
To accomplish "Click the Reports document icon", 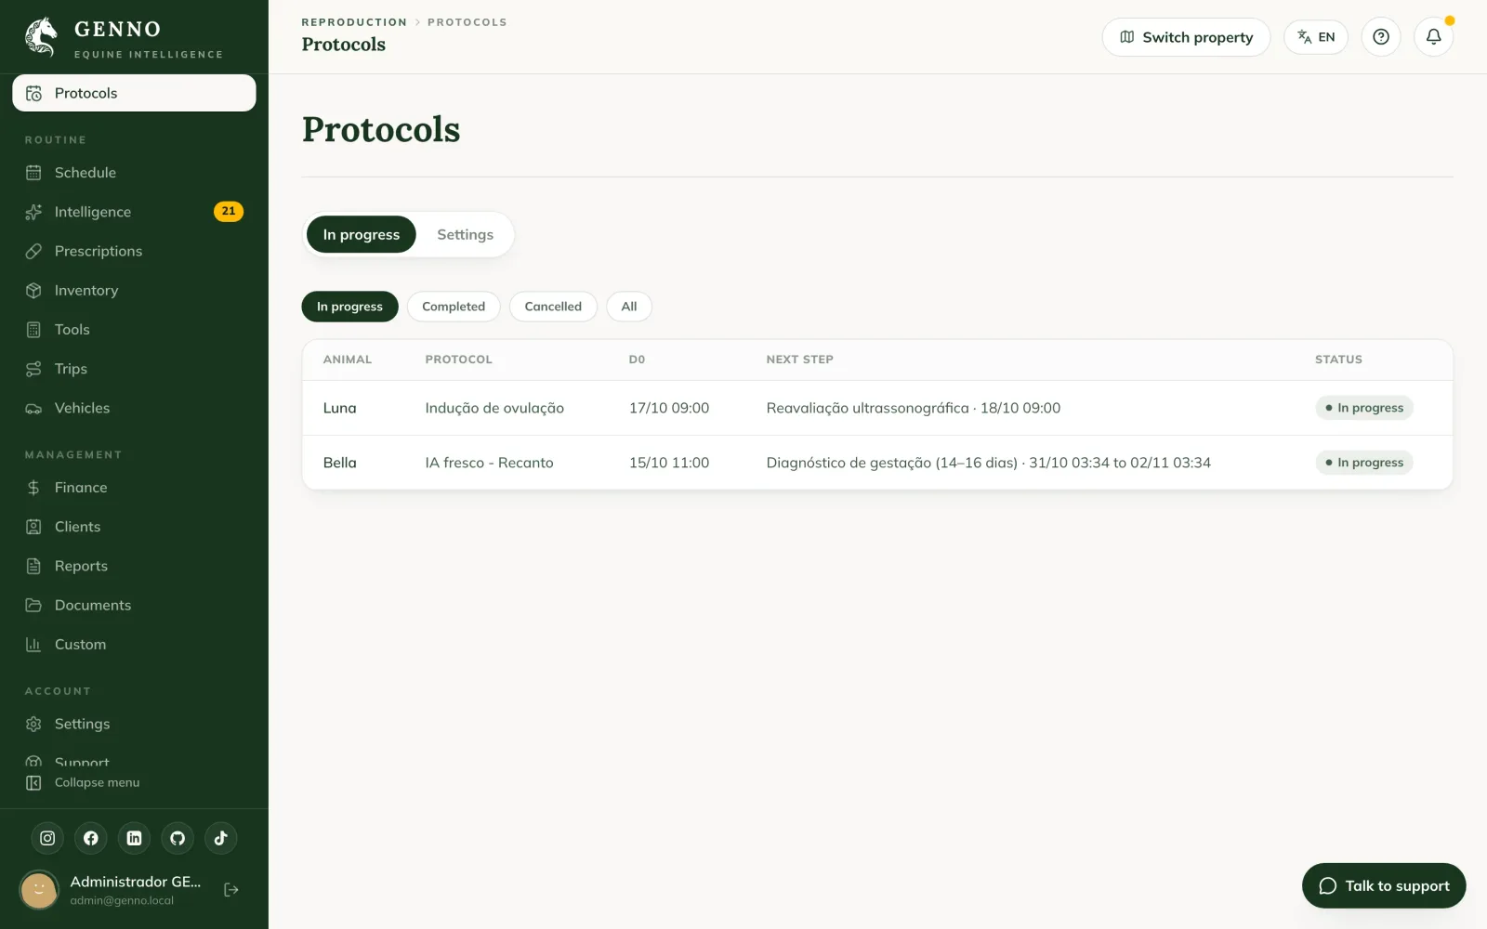I will [33, 566].
